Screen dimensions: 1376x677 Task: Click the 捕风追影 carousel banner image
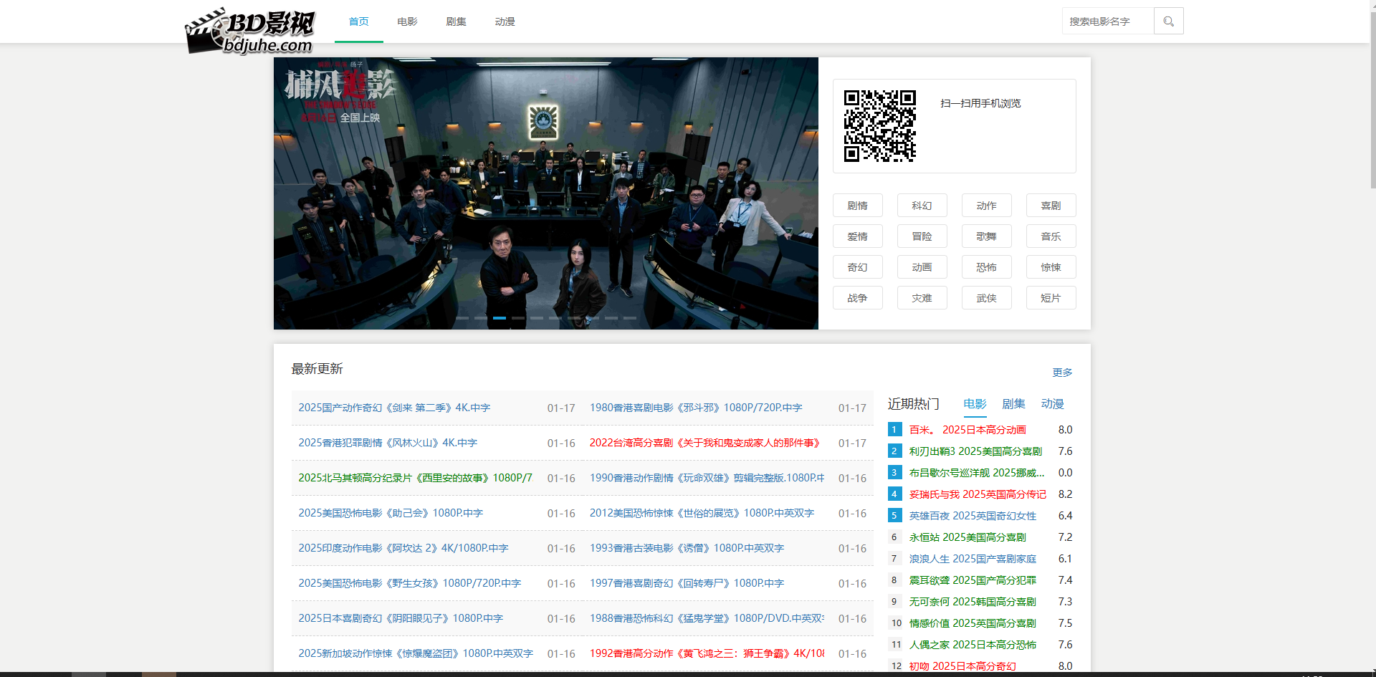click(x=545, y=193)
